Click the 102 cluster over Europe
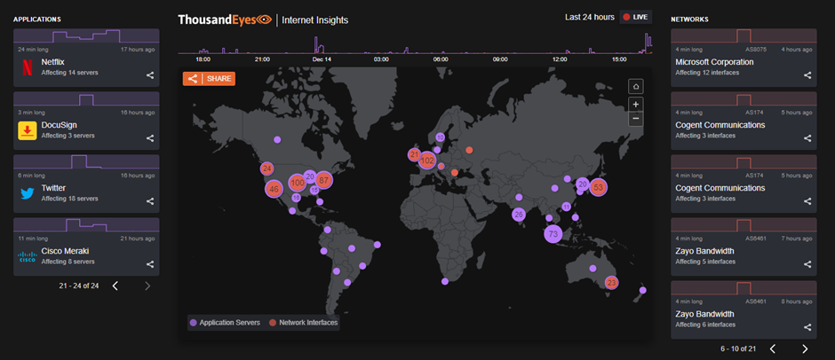835x360 pixels. point(427,160)
